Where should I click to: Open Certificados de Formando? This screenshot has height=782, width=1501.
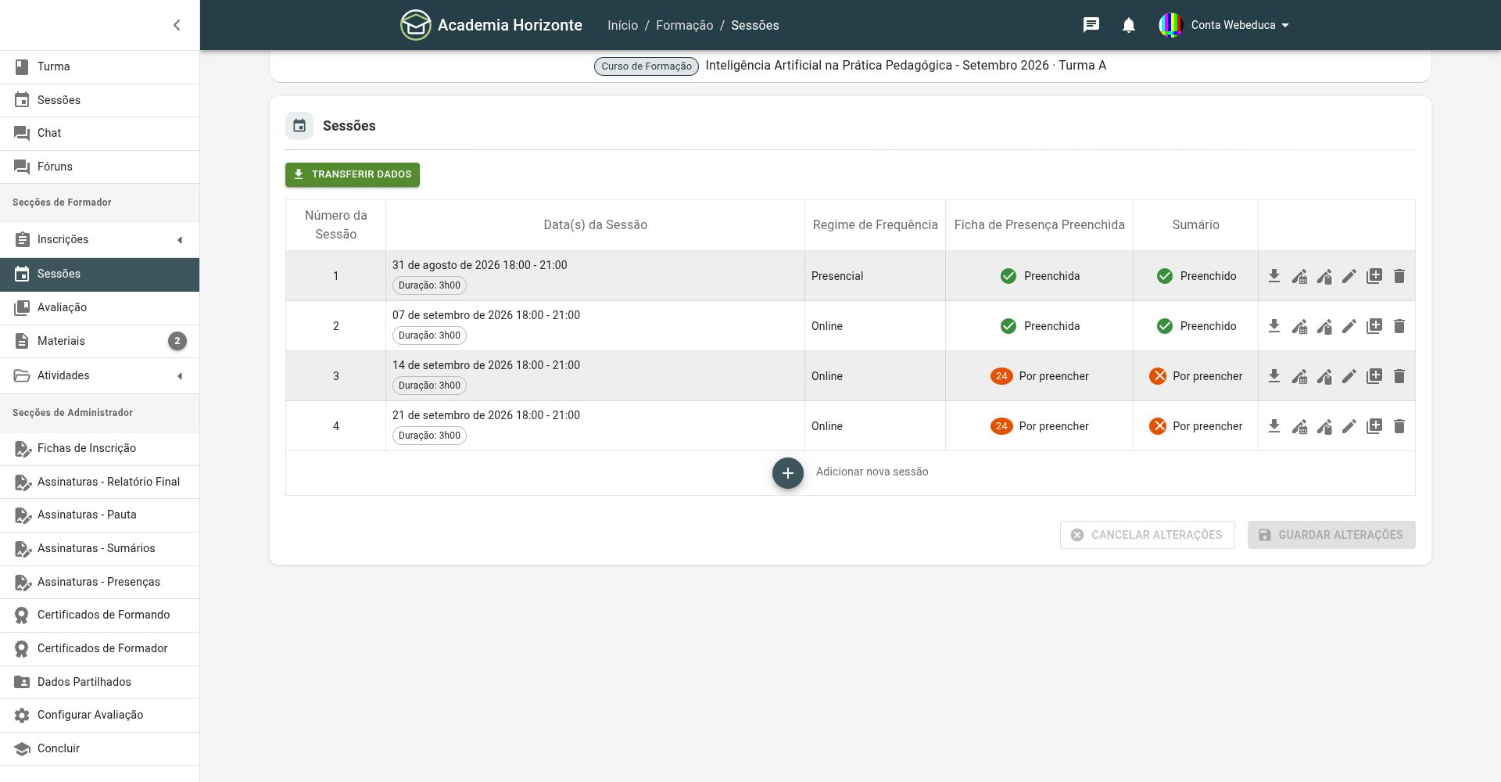click(99, 615)
